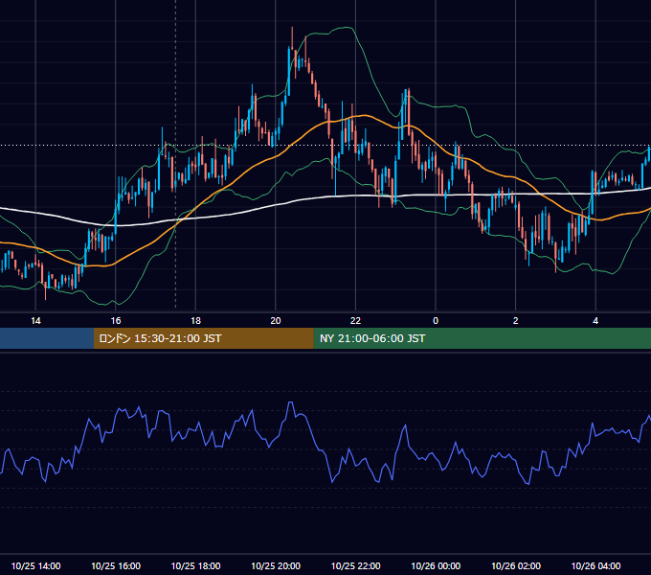Click the hour label 22 on the chart axis
The width and height of the screenshot is (651, 575).
355,321
